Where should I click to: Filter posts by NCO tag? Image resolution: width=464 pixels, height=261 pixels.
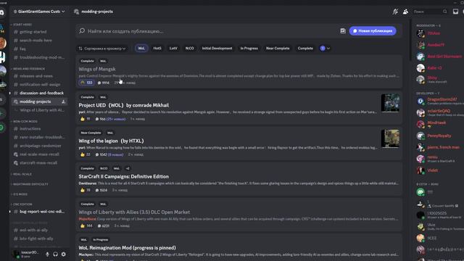[x=189, y=49]
